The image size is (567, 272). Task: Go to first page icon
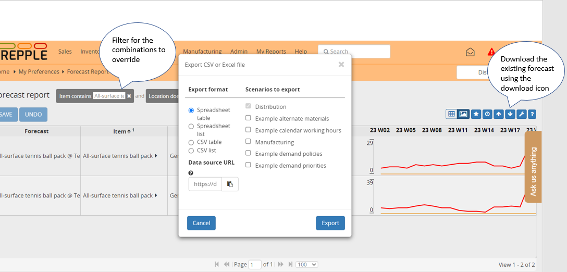[217, 264]
